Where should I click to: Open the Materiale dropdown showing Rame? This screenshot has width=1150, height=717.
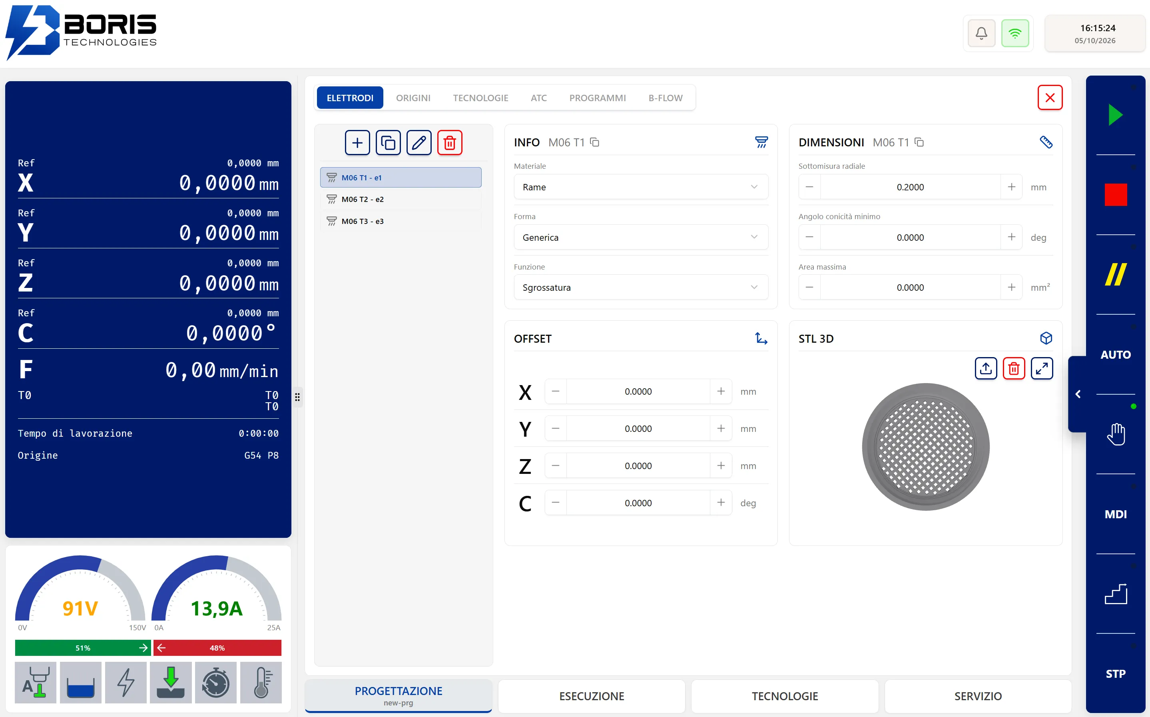[x=640, y=187]
